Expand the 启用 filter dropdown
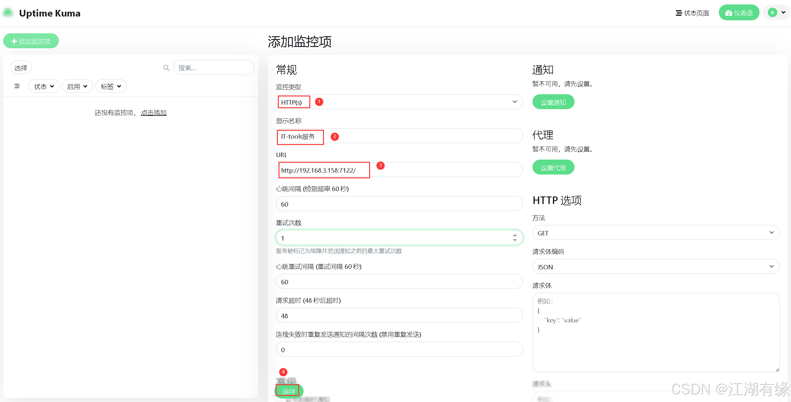 pos(77,86)
